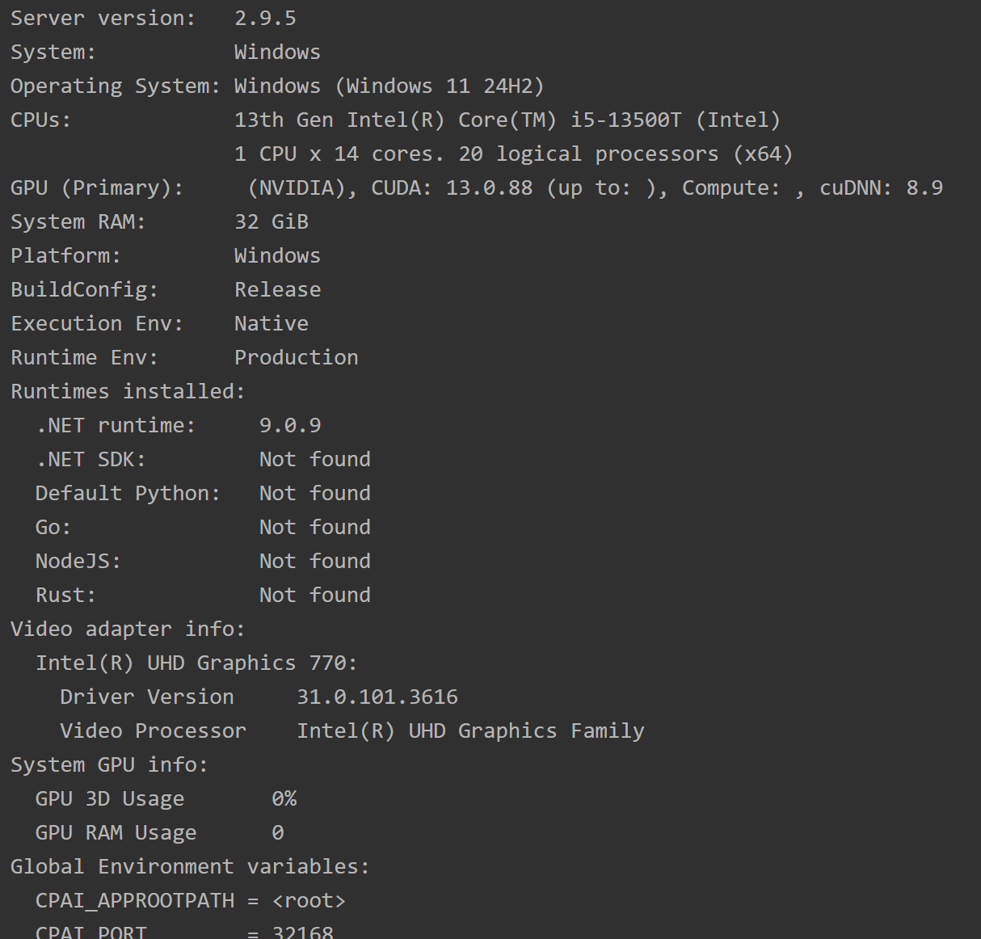The width and height of the screenshot is (981, 939).
Task: Click the GPU 3D Usage 0% value
Action: coord(284,798)
